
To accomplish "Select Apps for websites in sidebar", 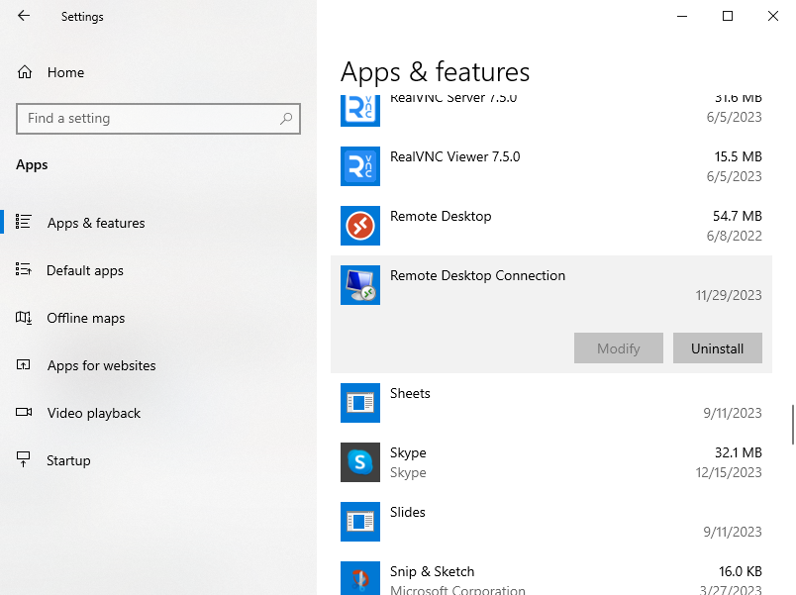I will pos(101,365).
